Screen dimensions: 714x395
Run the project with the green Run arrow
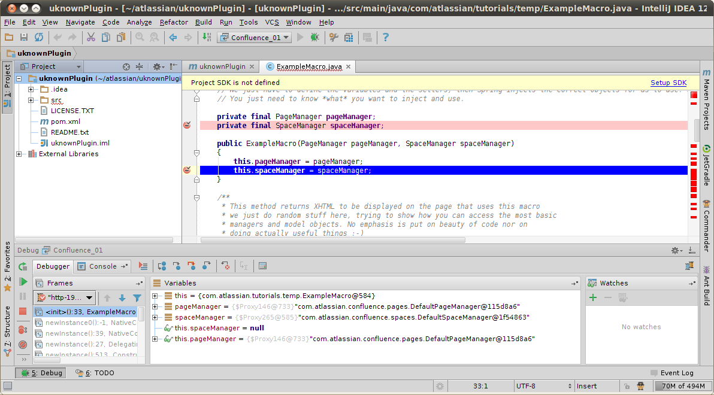click(300, 37)
